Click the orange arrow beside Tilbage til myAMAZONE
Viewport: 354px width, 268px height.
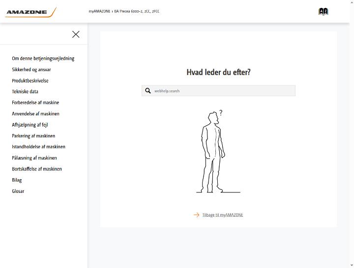click(196, 215)
